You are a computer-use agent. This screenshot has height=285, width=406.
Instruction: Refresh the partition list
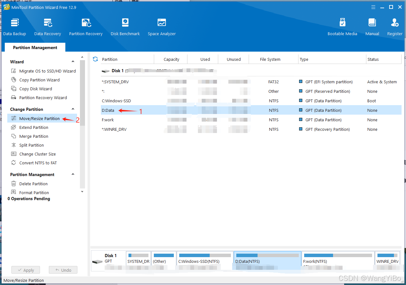click(x=95, y=59)
